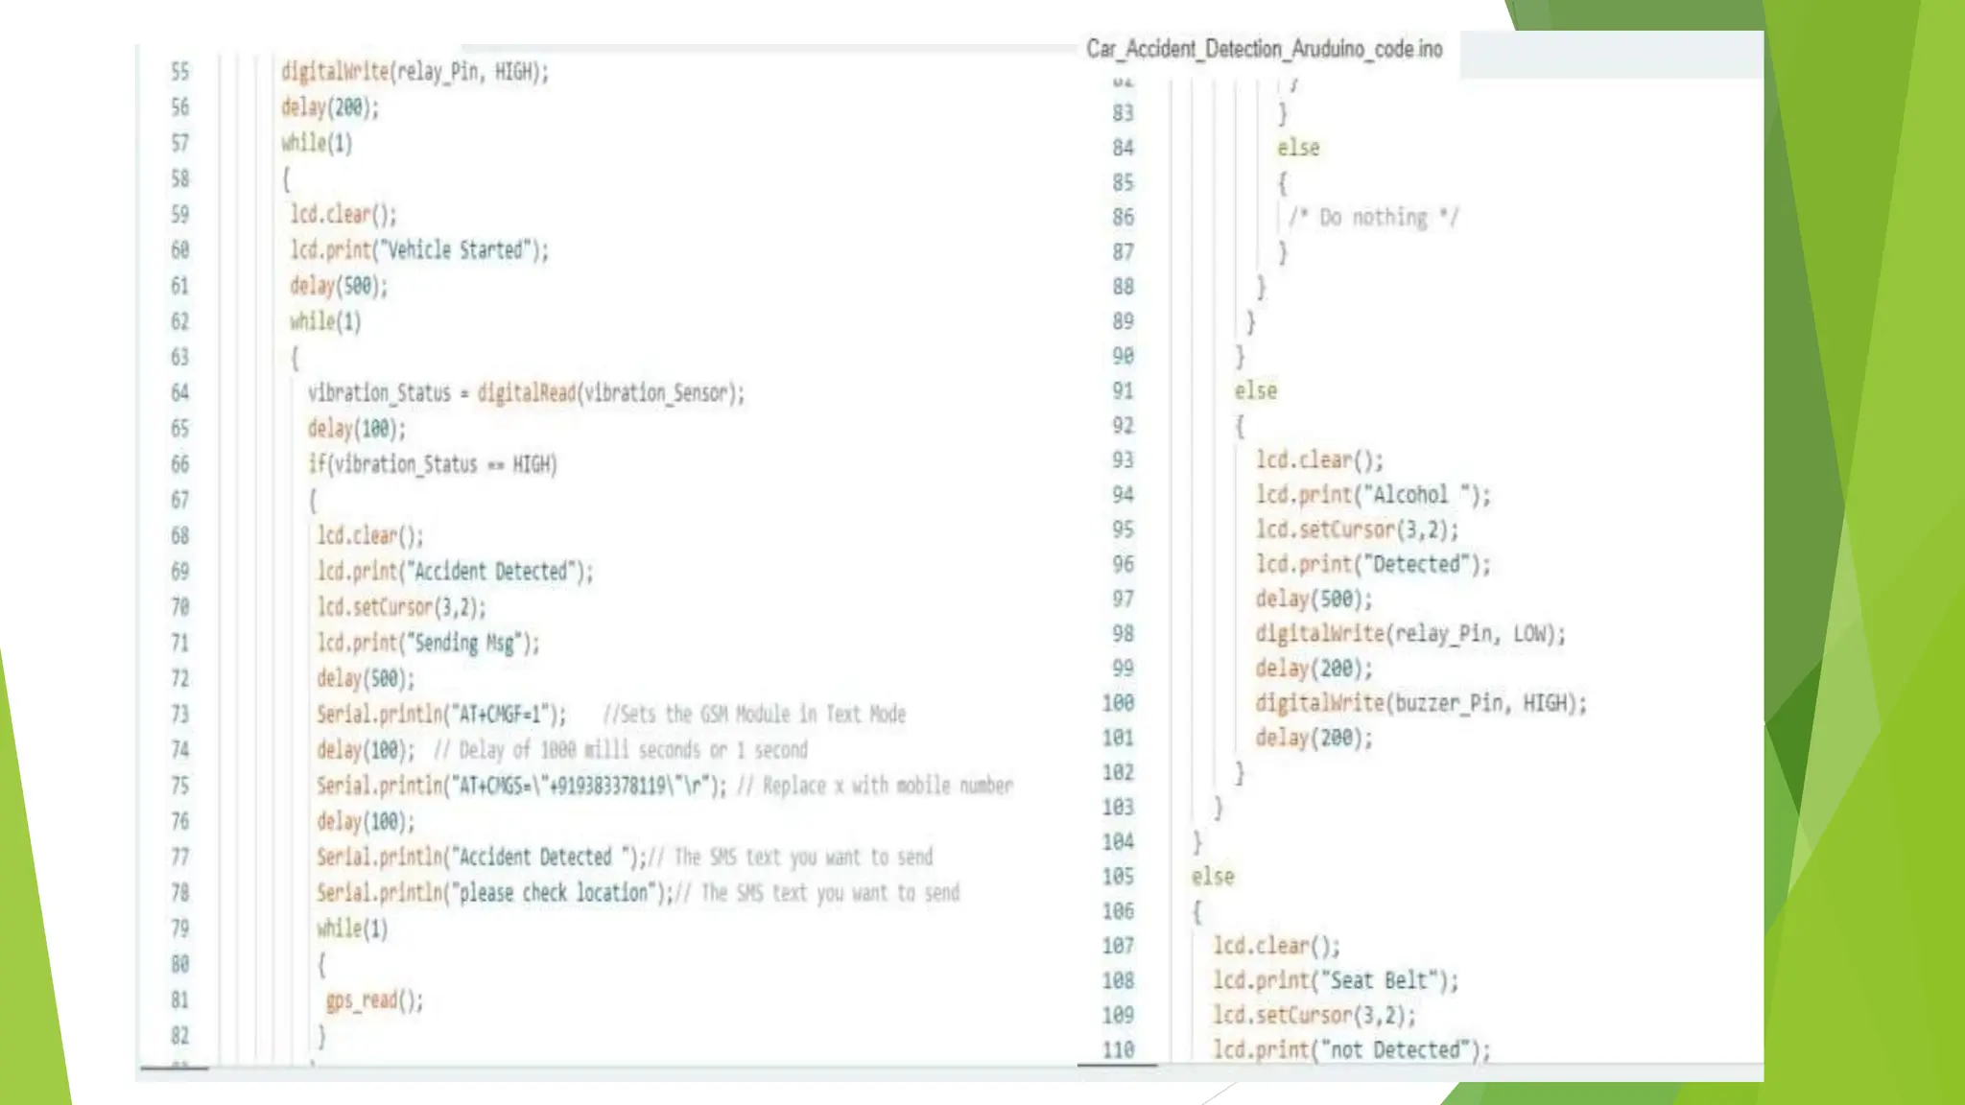This screenshot has width=1965, height=1105.
Task: Click the else keyword on line 105
Action: [1213, 877]
